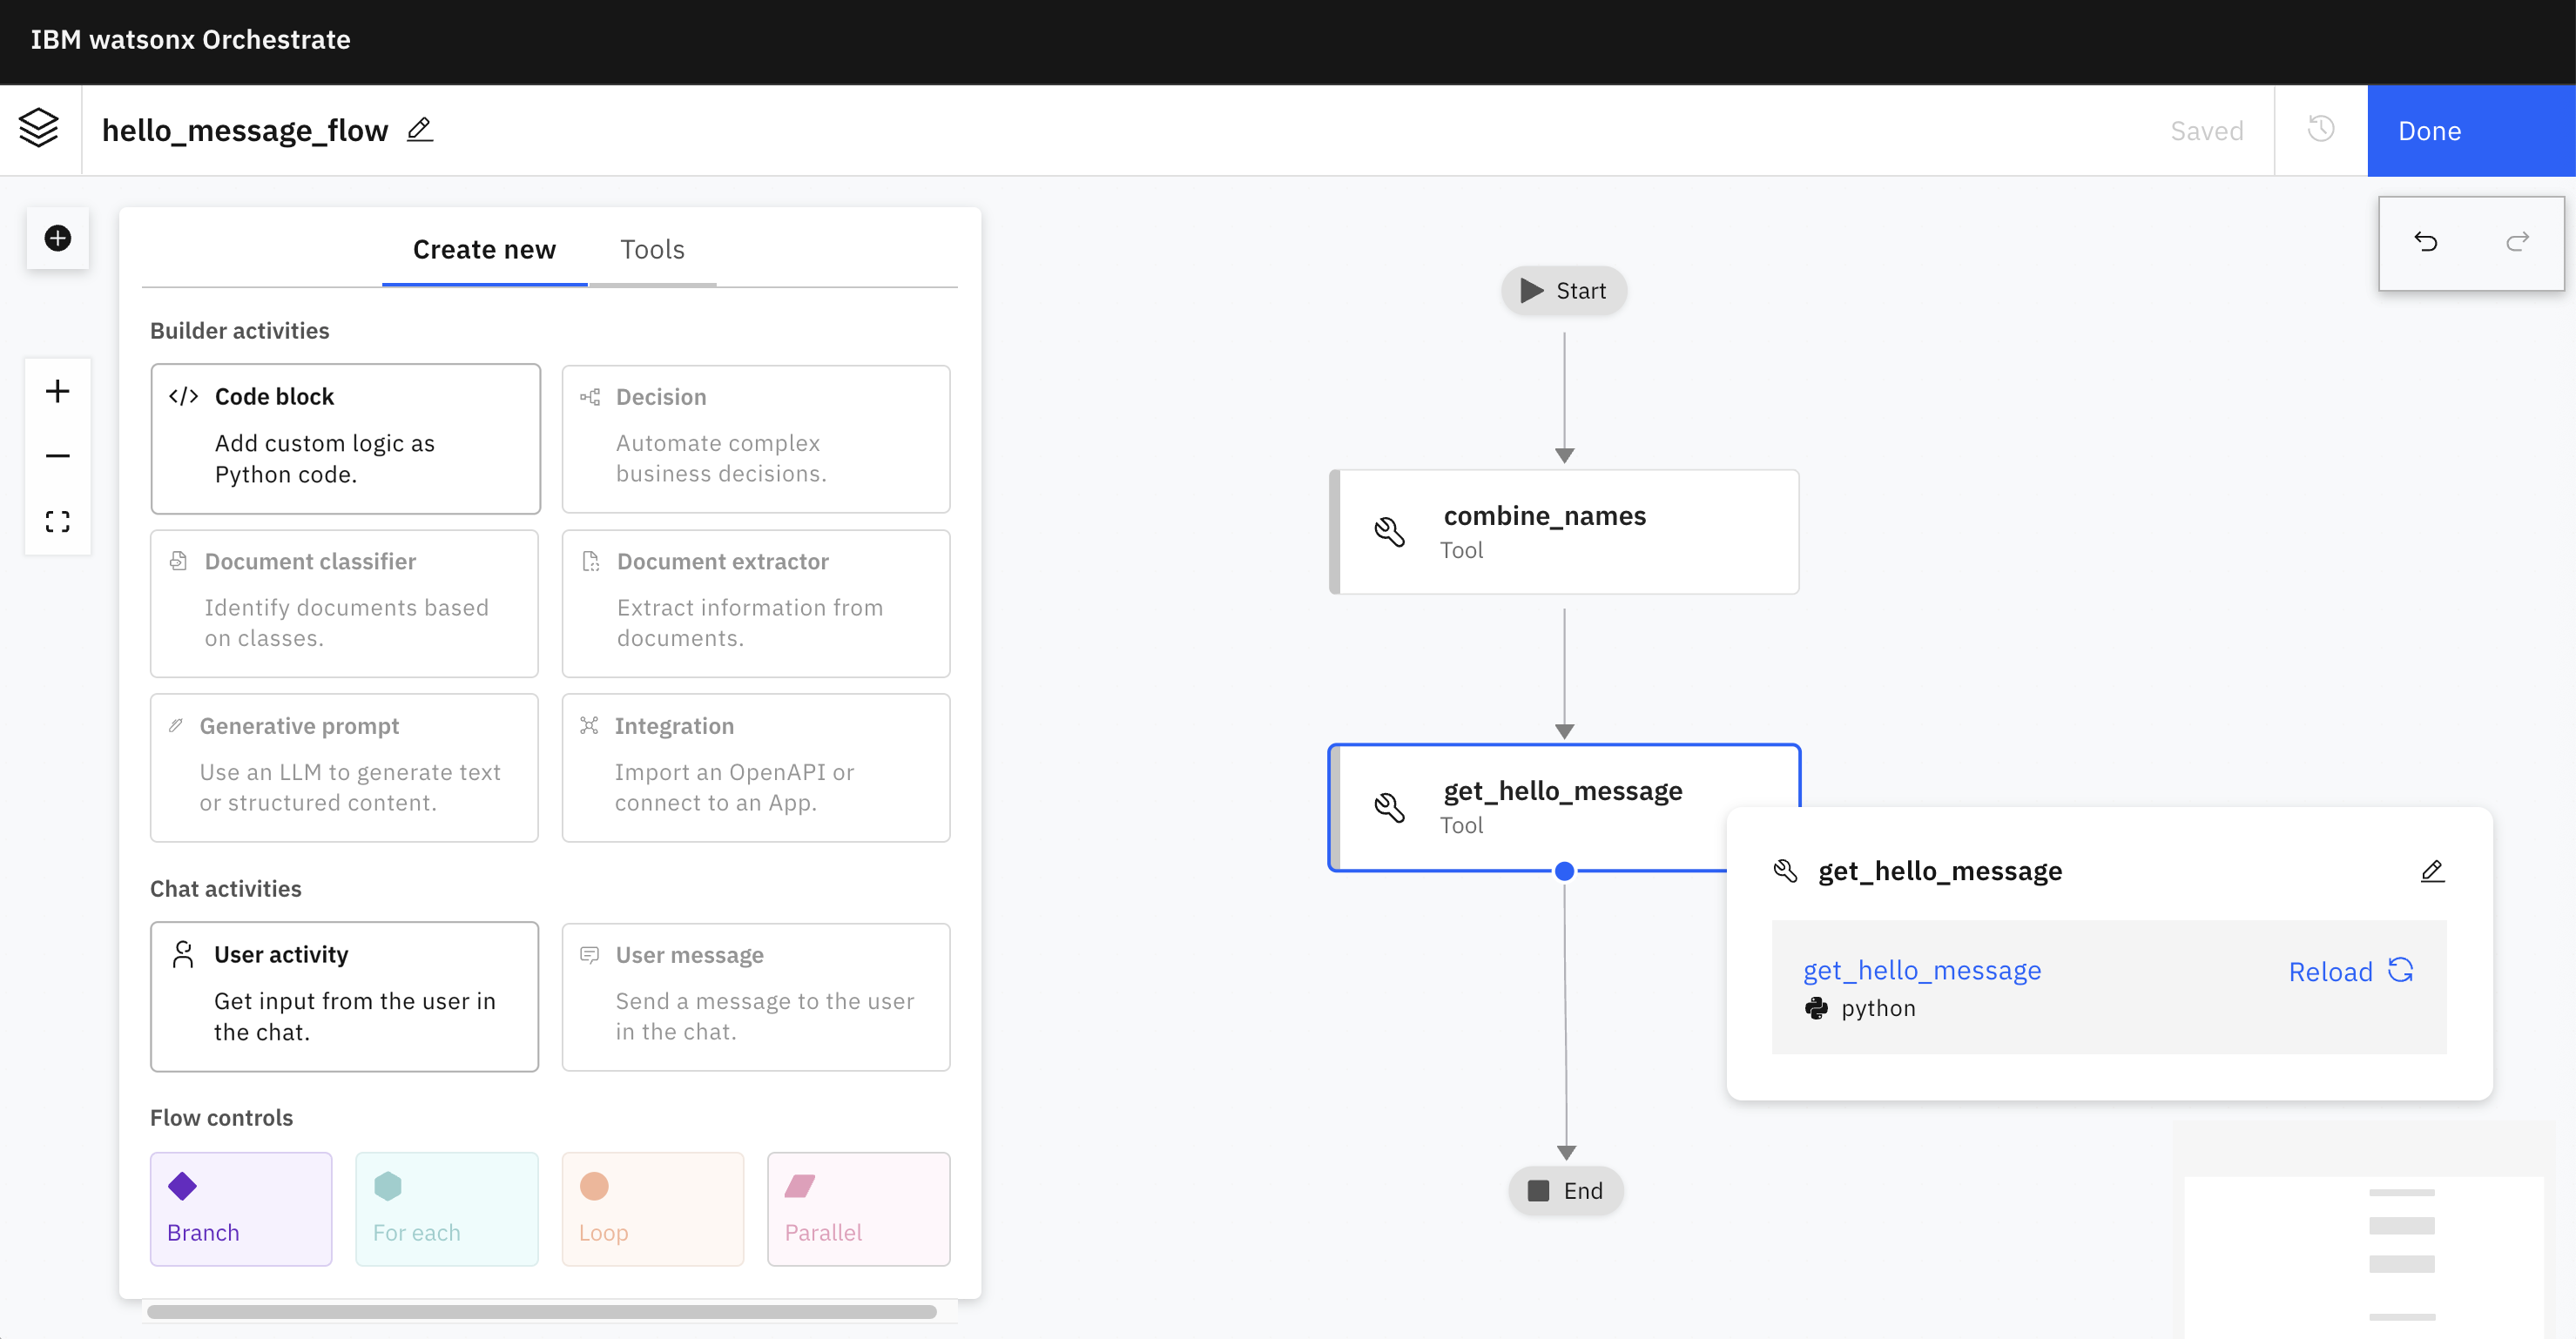Fit the flow to screen
This screenshot has height=1339, width=2576.
point(58,521)
